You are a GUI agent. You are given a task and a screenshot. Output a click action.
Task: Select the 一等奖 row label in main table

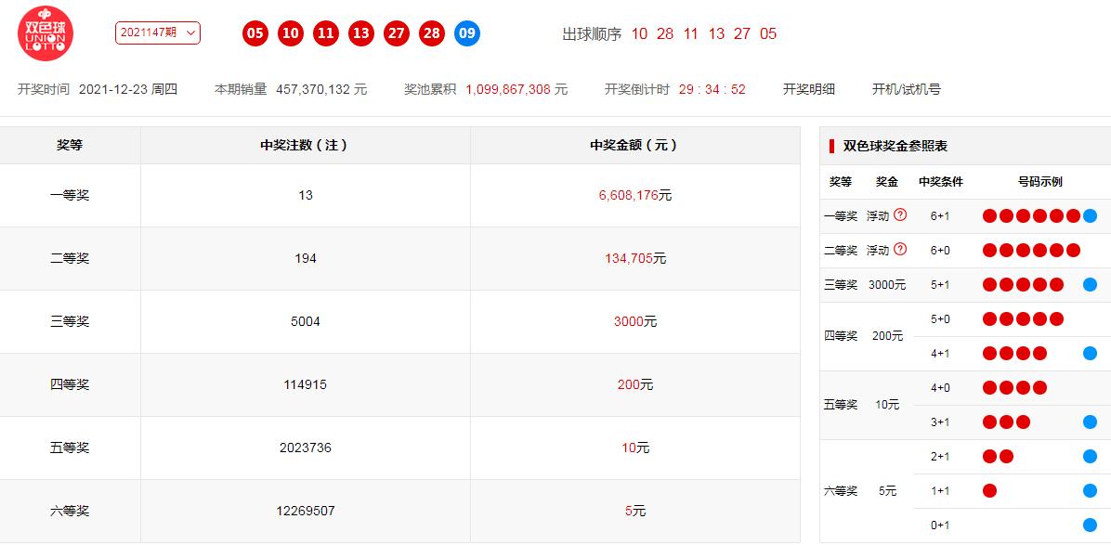coord(70,195)
